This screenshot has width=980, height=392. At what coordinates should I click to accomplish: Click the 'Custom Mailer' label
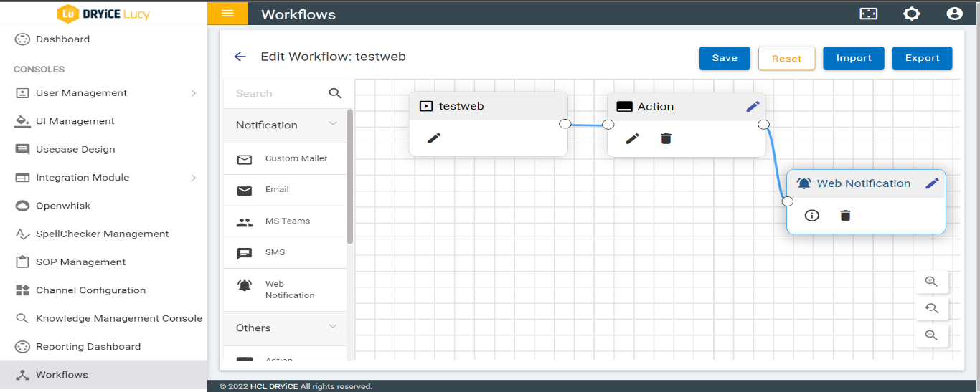296,158
